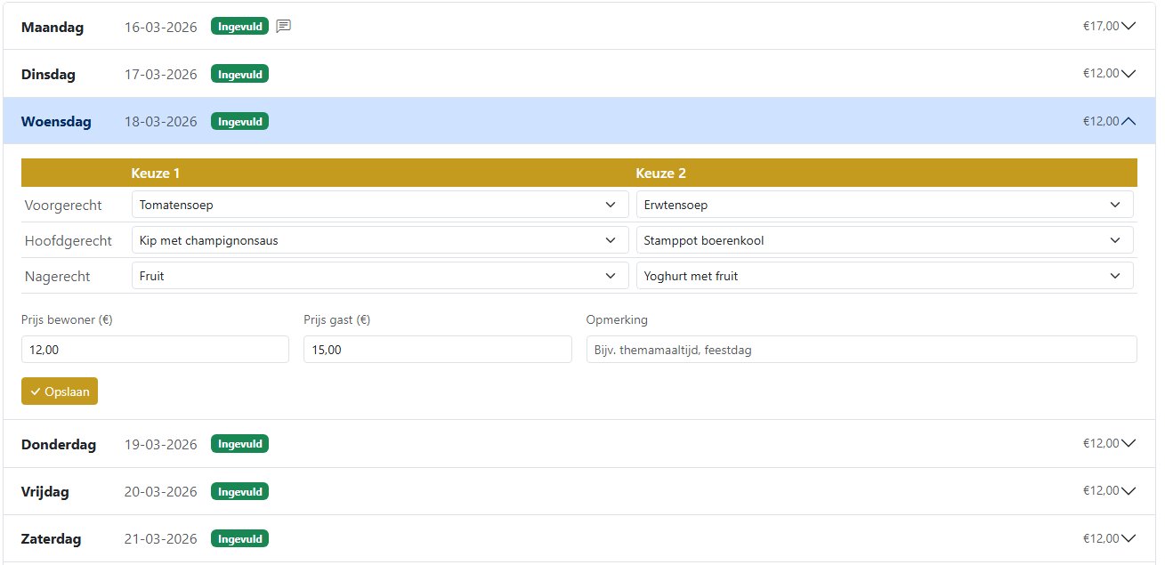Click the comment icon on Maandag row

pos(284,26)
